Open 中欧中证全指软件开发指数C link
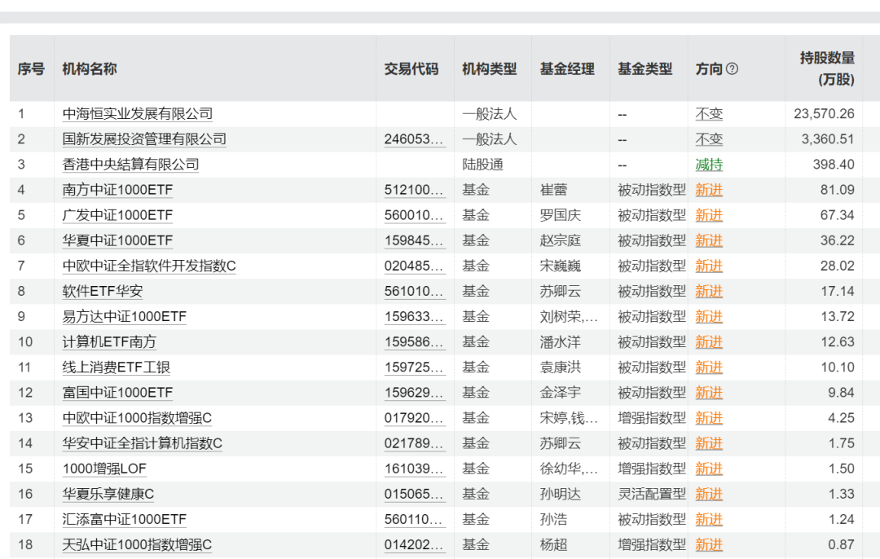 [149, 266]
